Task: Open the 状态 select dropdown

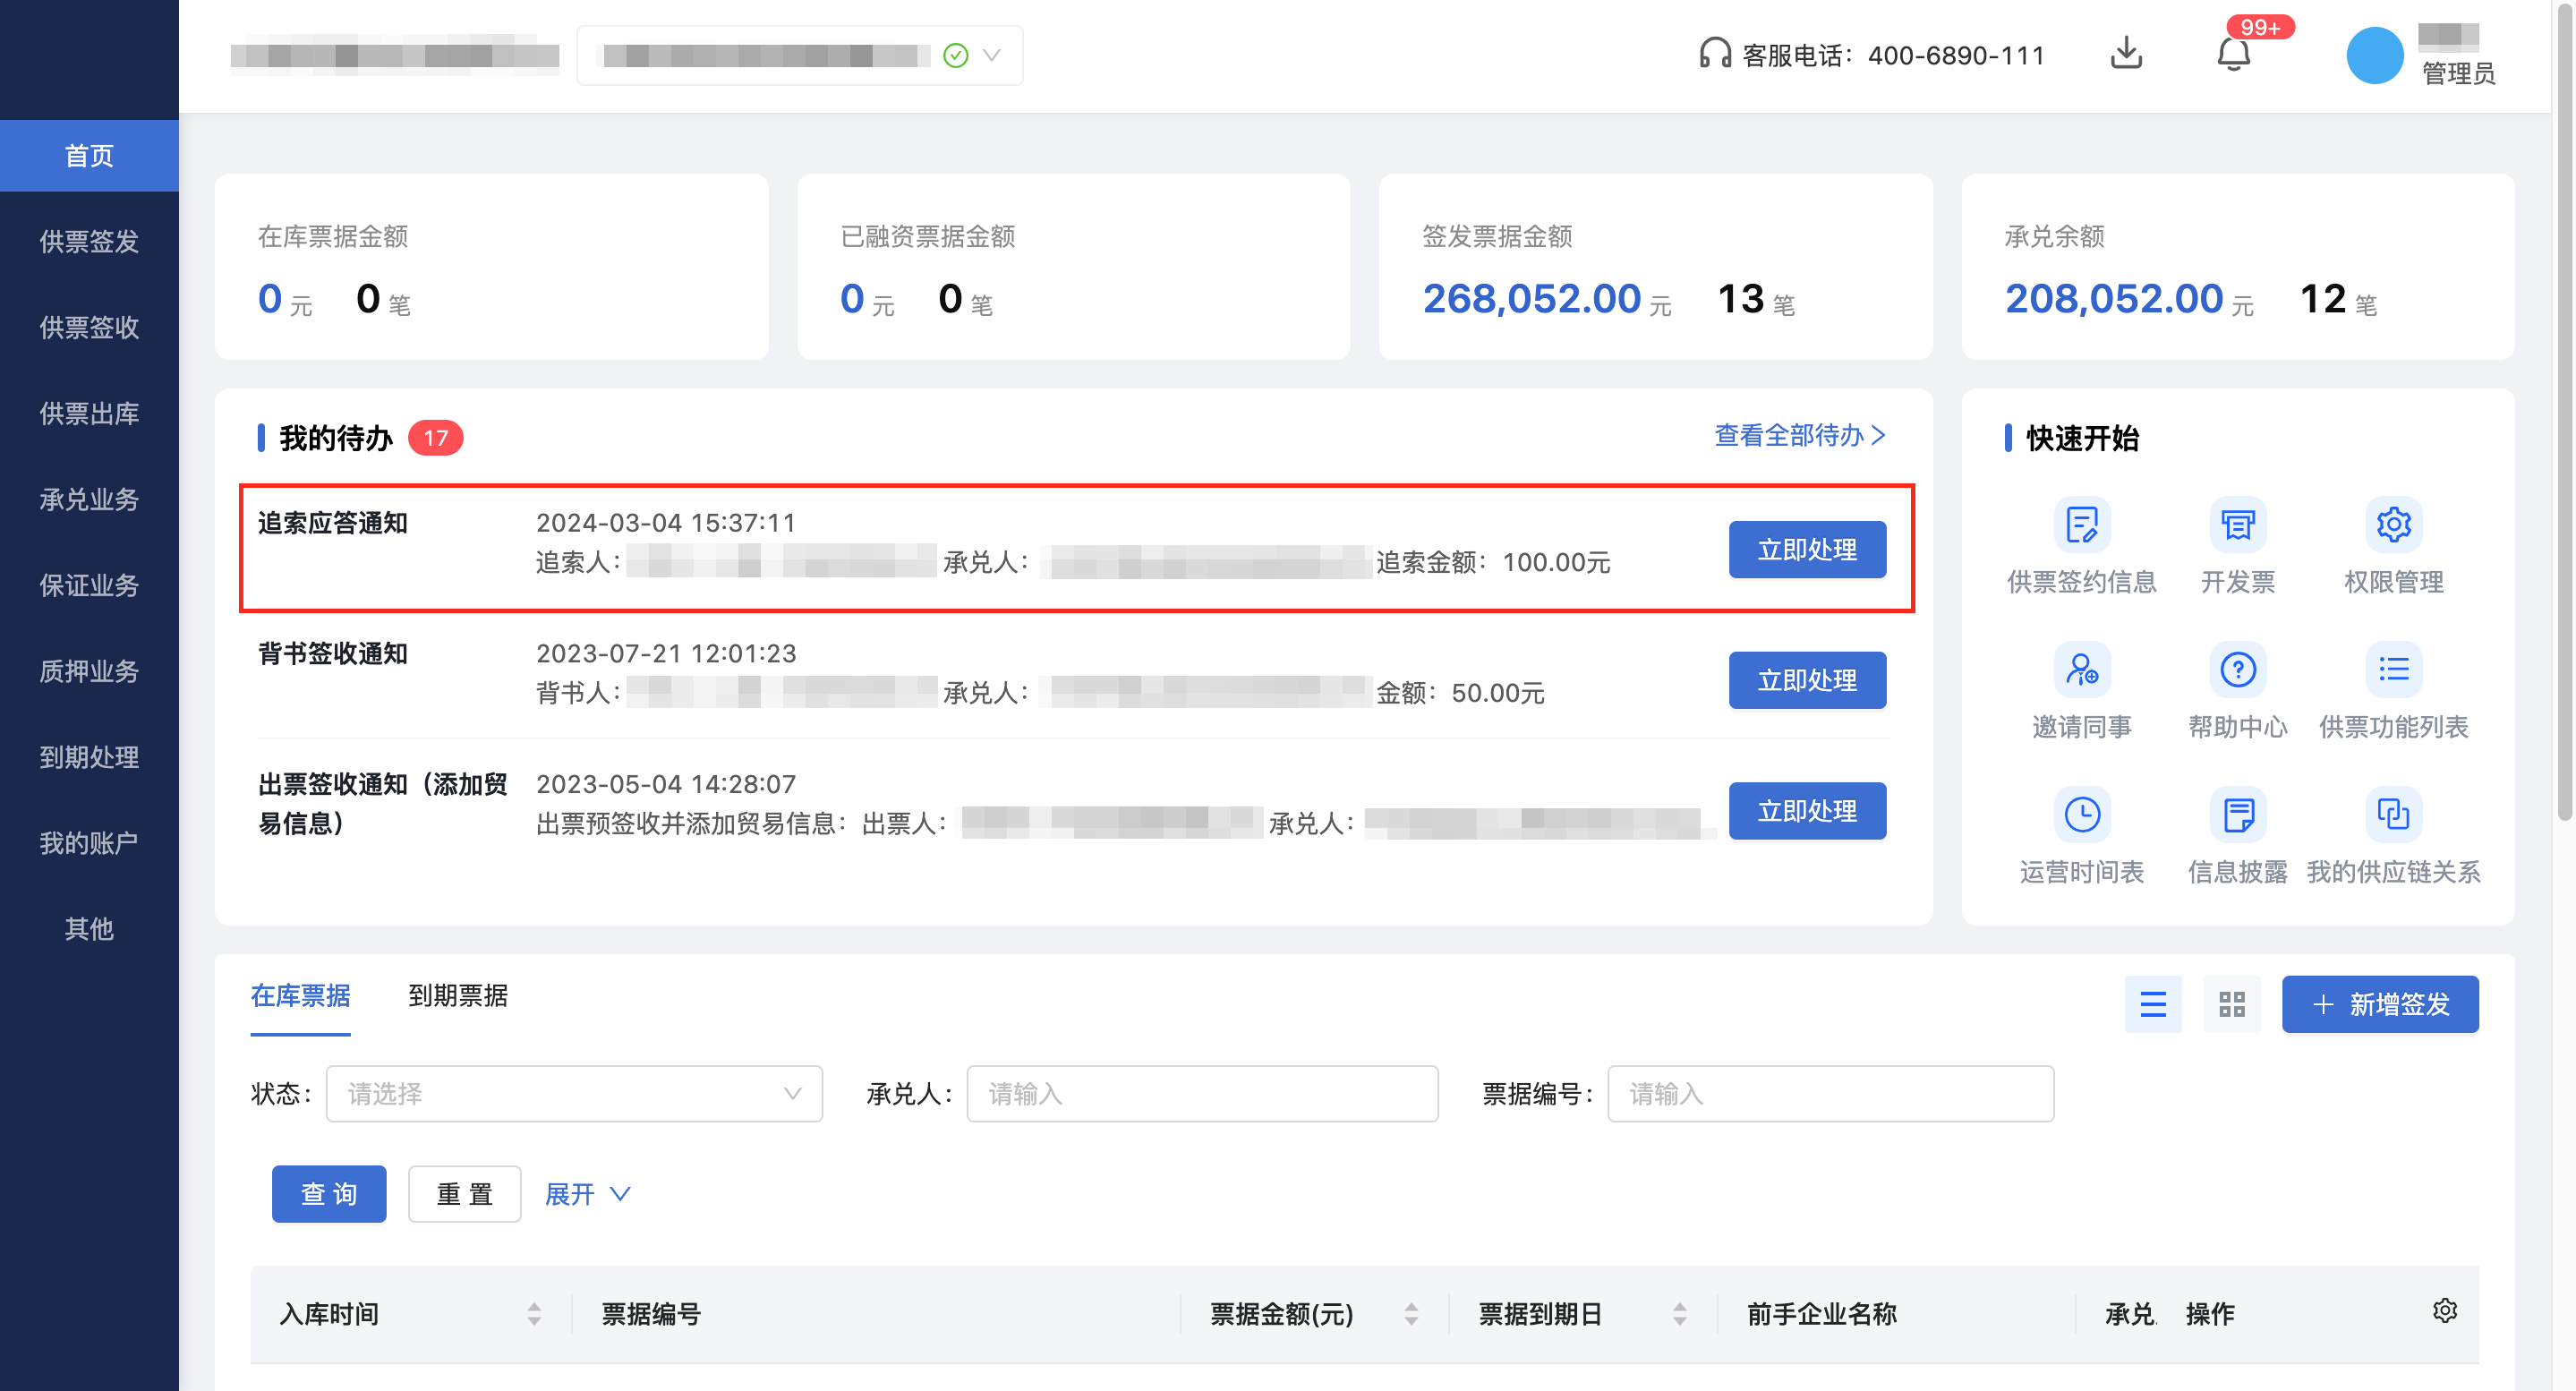Action: 574,1094
